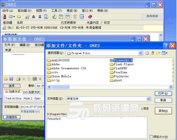The image size is (177, 140).
Task: Open the 工具(T) menu
Action: [x=57, y=11]
